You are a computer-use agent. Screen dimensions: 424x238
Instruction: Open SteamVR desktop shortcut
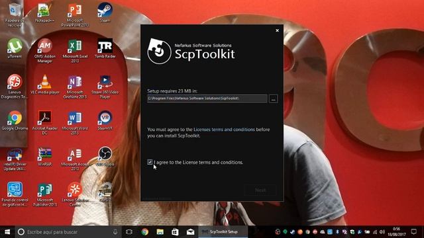pyautogui.click(x=105, y=120)
